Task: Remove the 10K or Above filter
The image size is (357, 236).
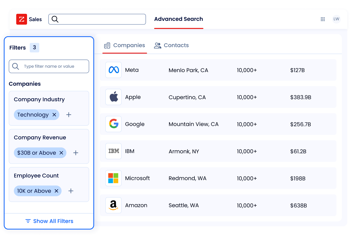Action: point(56,191)
